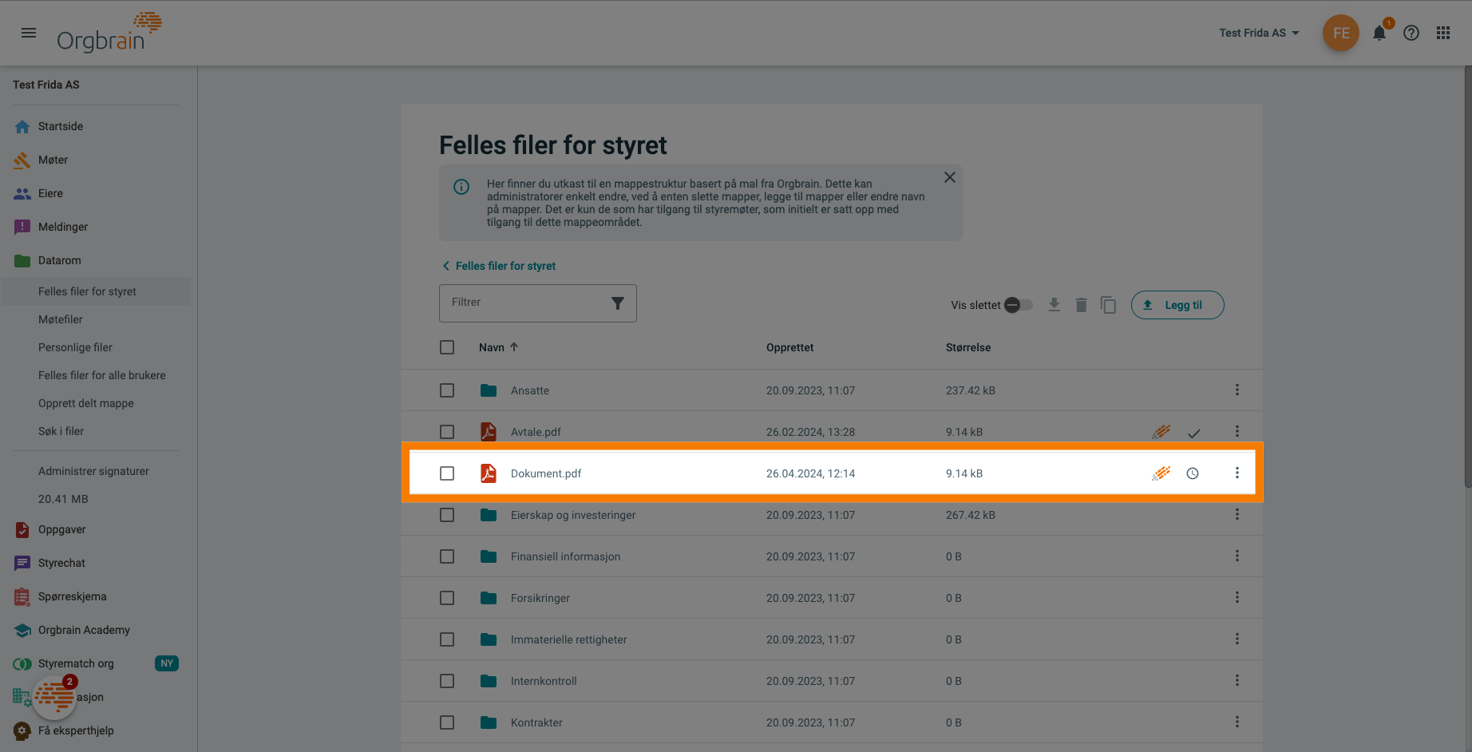Open Møter in the sidebar

53,160
